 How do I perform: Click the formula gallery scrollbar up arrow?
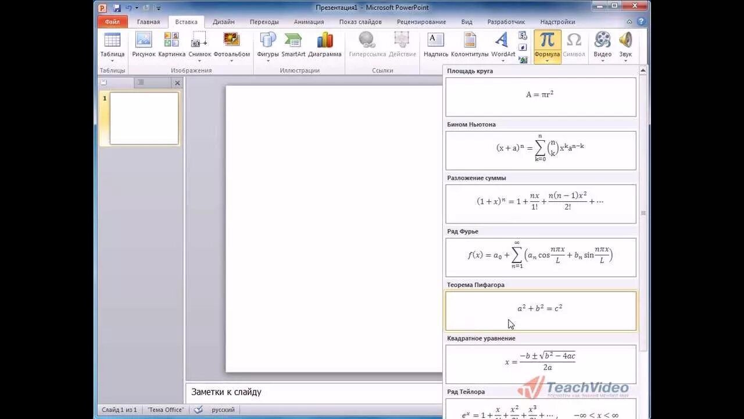(x=643, y=70)
